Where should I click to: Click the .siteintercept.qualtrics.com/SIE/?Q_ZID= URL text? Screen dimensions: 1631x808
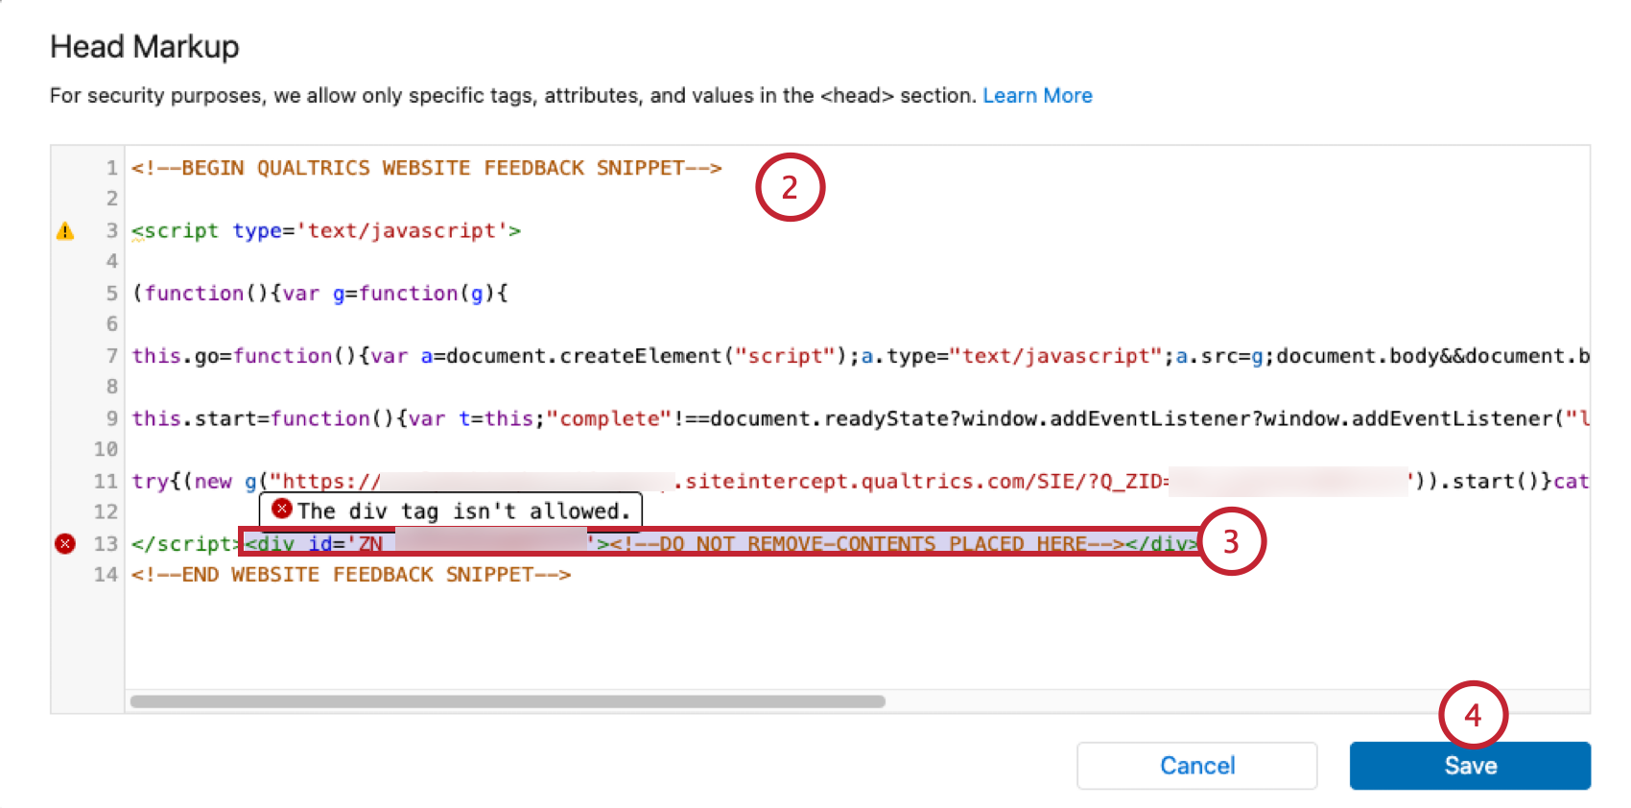921,481
